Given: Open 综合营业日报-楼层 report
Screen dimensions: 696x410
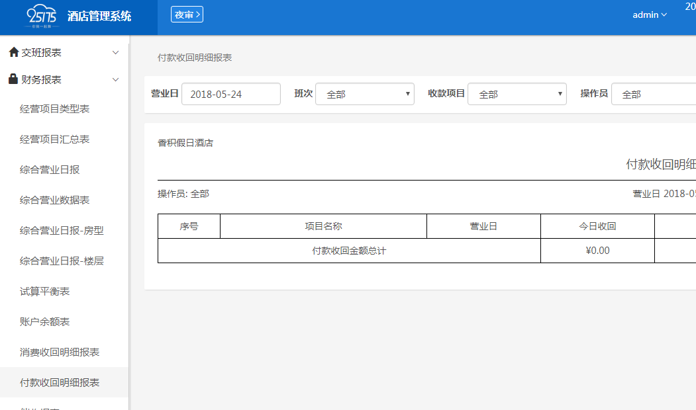Looking at the screenshot, I should 62,261.
